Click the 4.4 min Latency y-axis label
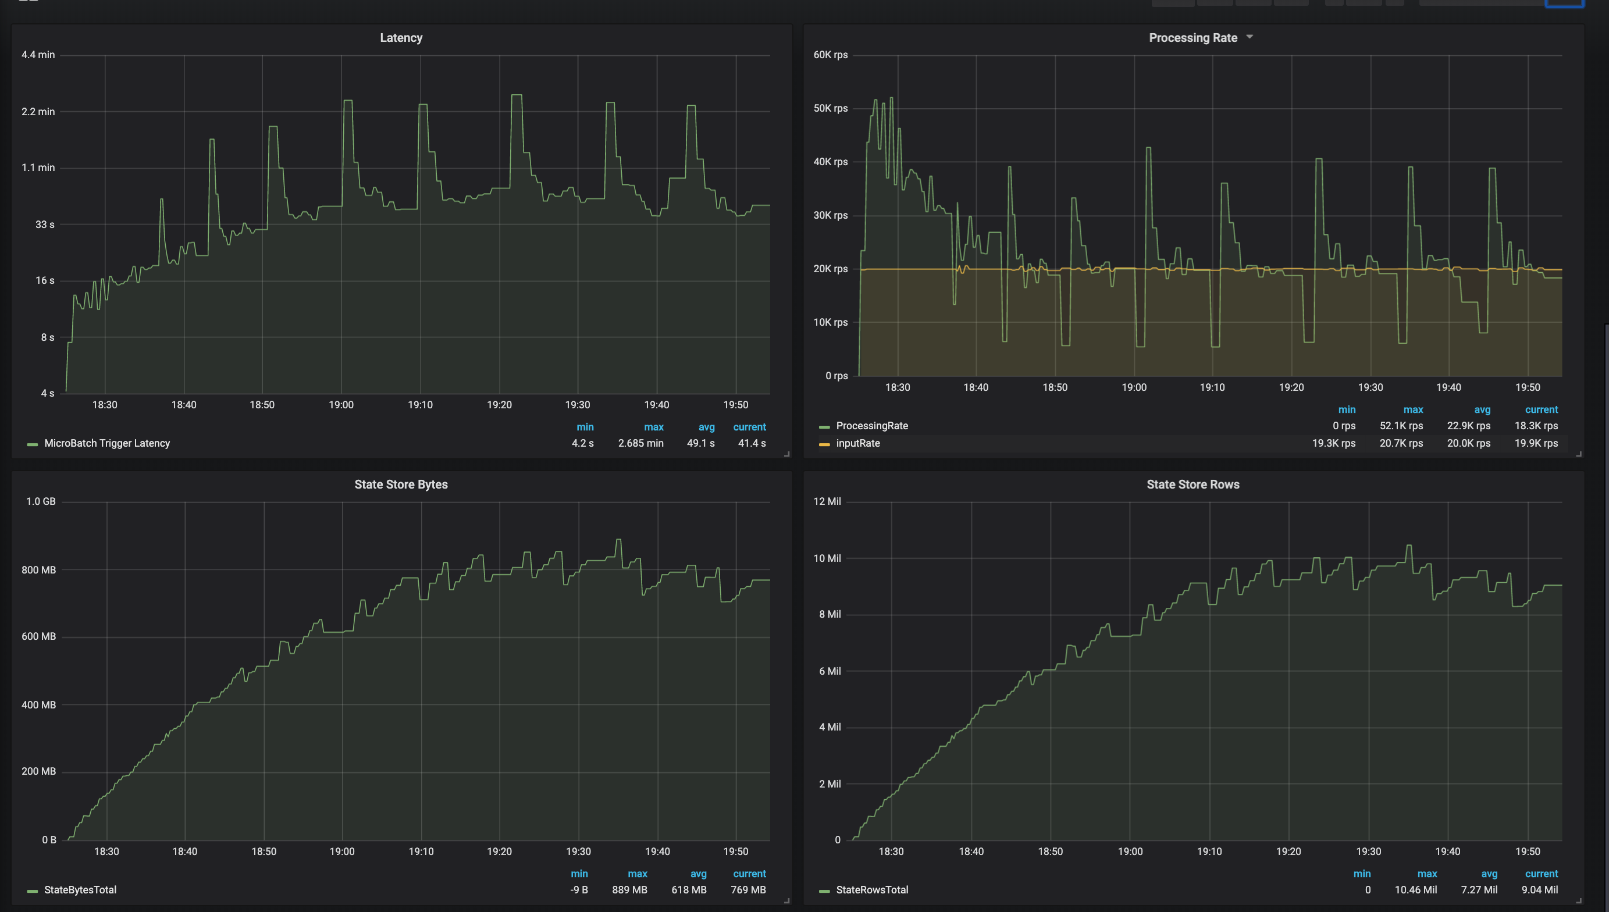This screenshot has width=1609, height=912. tap(38, 55)
